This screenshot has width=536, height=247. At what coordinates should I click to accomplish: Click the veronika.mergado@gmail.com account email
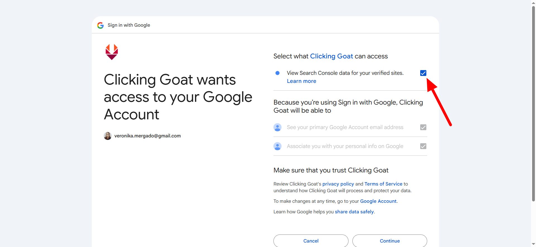pyautogui.click(x=147, y=136)
